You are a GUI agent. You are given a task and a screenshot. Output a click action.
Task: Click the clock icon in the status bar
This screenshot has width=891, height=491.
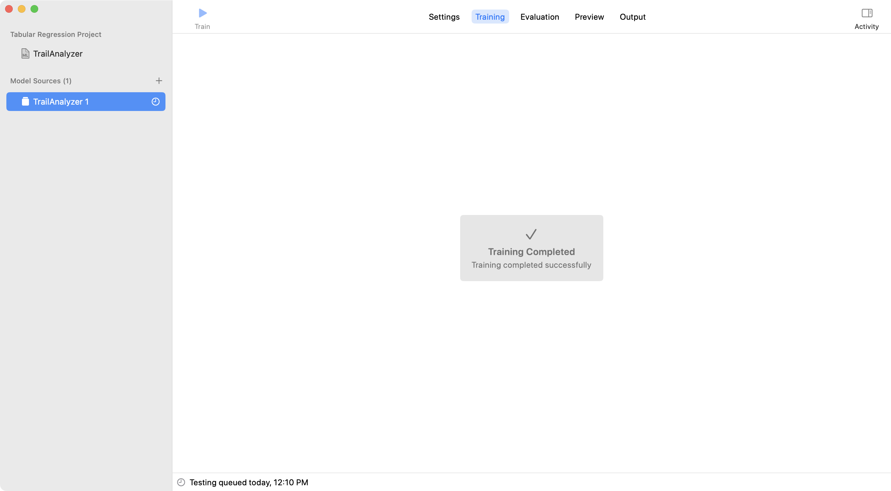coord(181,482)
